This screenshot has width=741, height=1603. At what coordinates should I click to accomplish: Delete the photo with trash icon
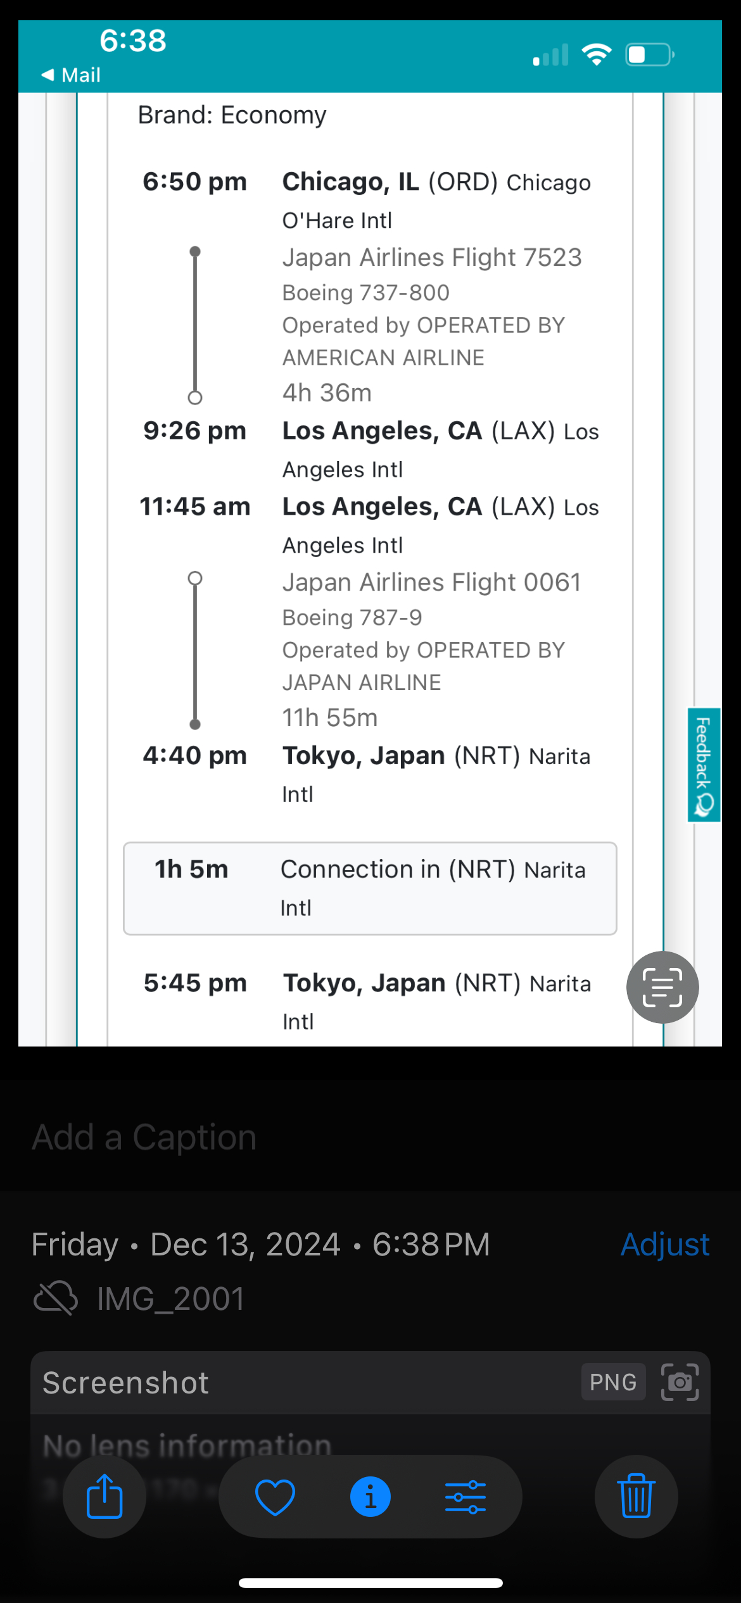[636, 1497]
